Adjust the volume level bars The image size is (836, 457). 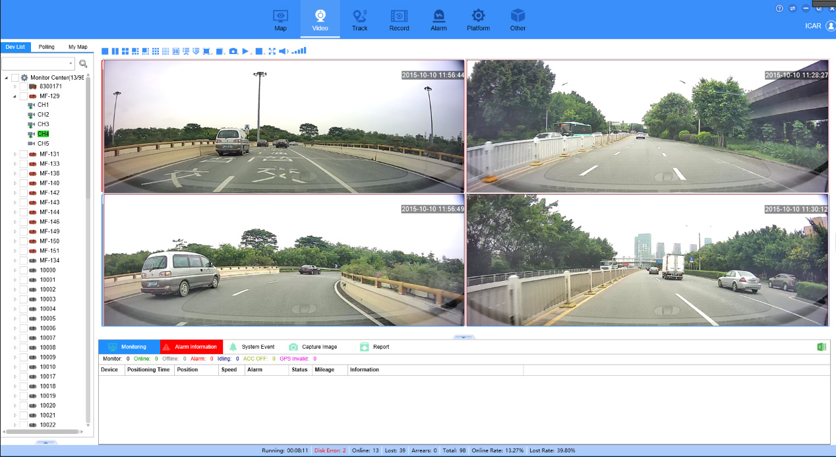coord(299,51)
